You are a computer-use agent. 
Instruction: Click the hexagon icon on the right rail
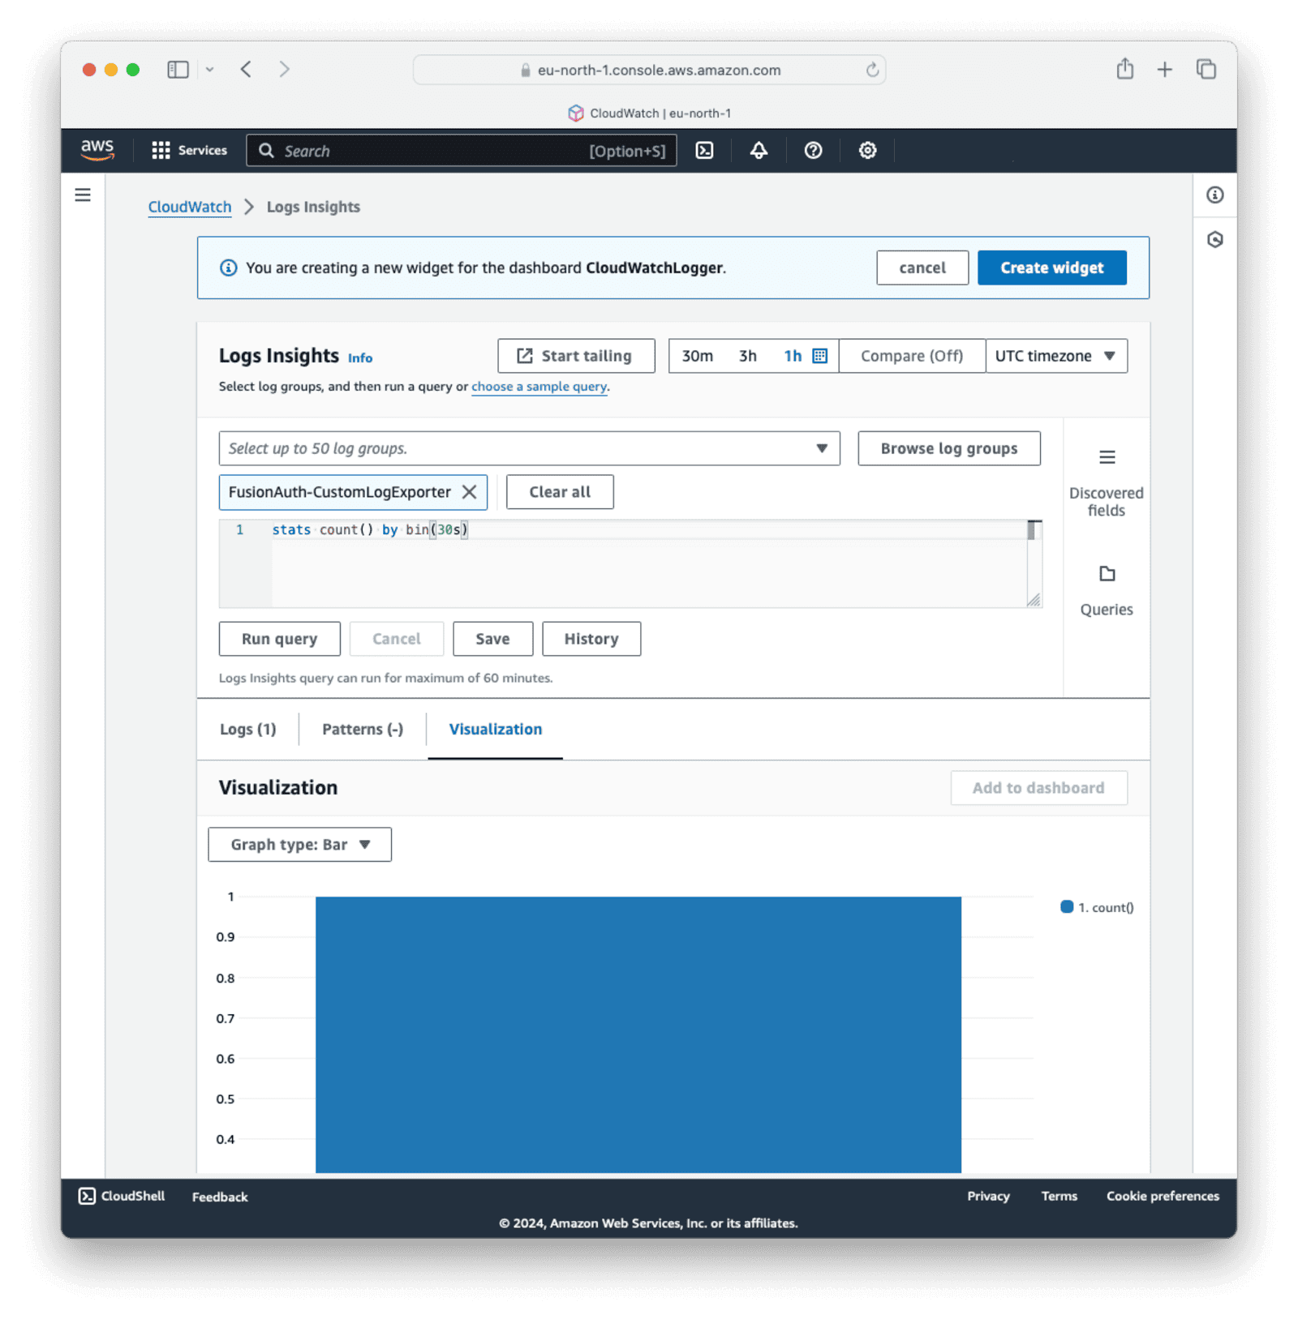click(x=1214, y=239)
